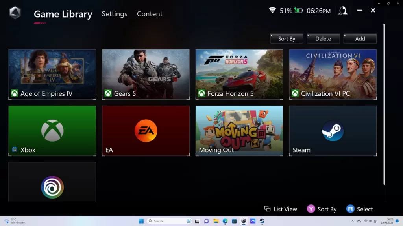Viewport: 403px width, 226px height.
Task: Open the Xbox launcher tile
Action: pyautogui.click(x=52, y=131)
